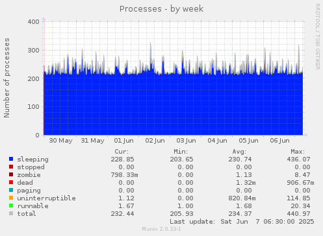Viewport: 323px width, 236px height.
Task: Click runnable minimum value 1.00
Action: (x=185, y=206)
